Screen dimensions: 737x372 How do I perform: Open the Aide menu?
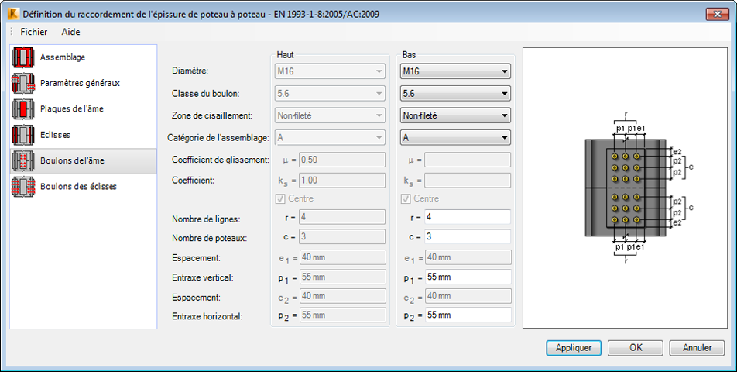coord(70,32)
